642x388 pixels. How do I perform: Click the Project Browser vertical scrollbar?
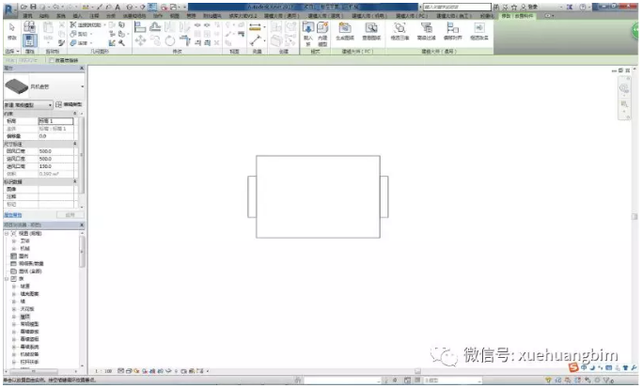click(x=82, y=252)
